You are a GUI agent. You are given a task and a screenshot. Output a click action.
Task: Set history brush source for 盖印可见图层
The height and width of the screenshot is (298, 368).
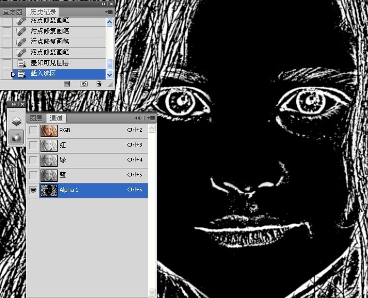pos(7,63)
